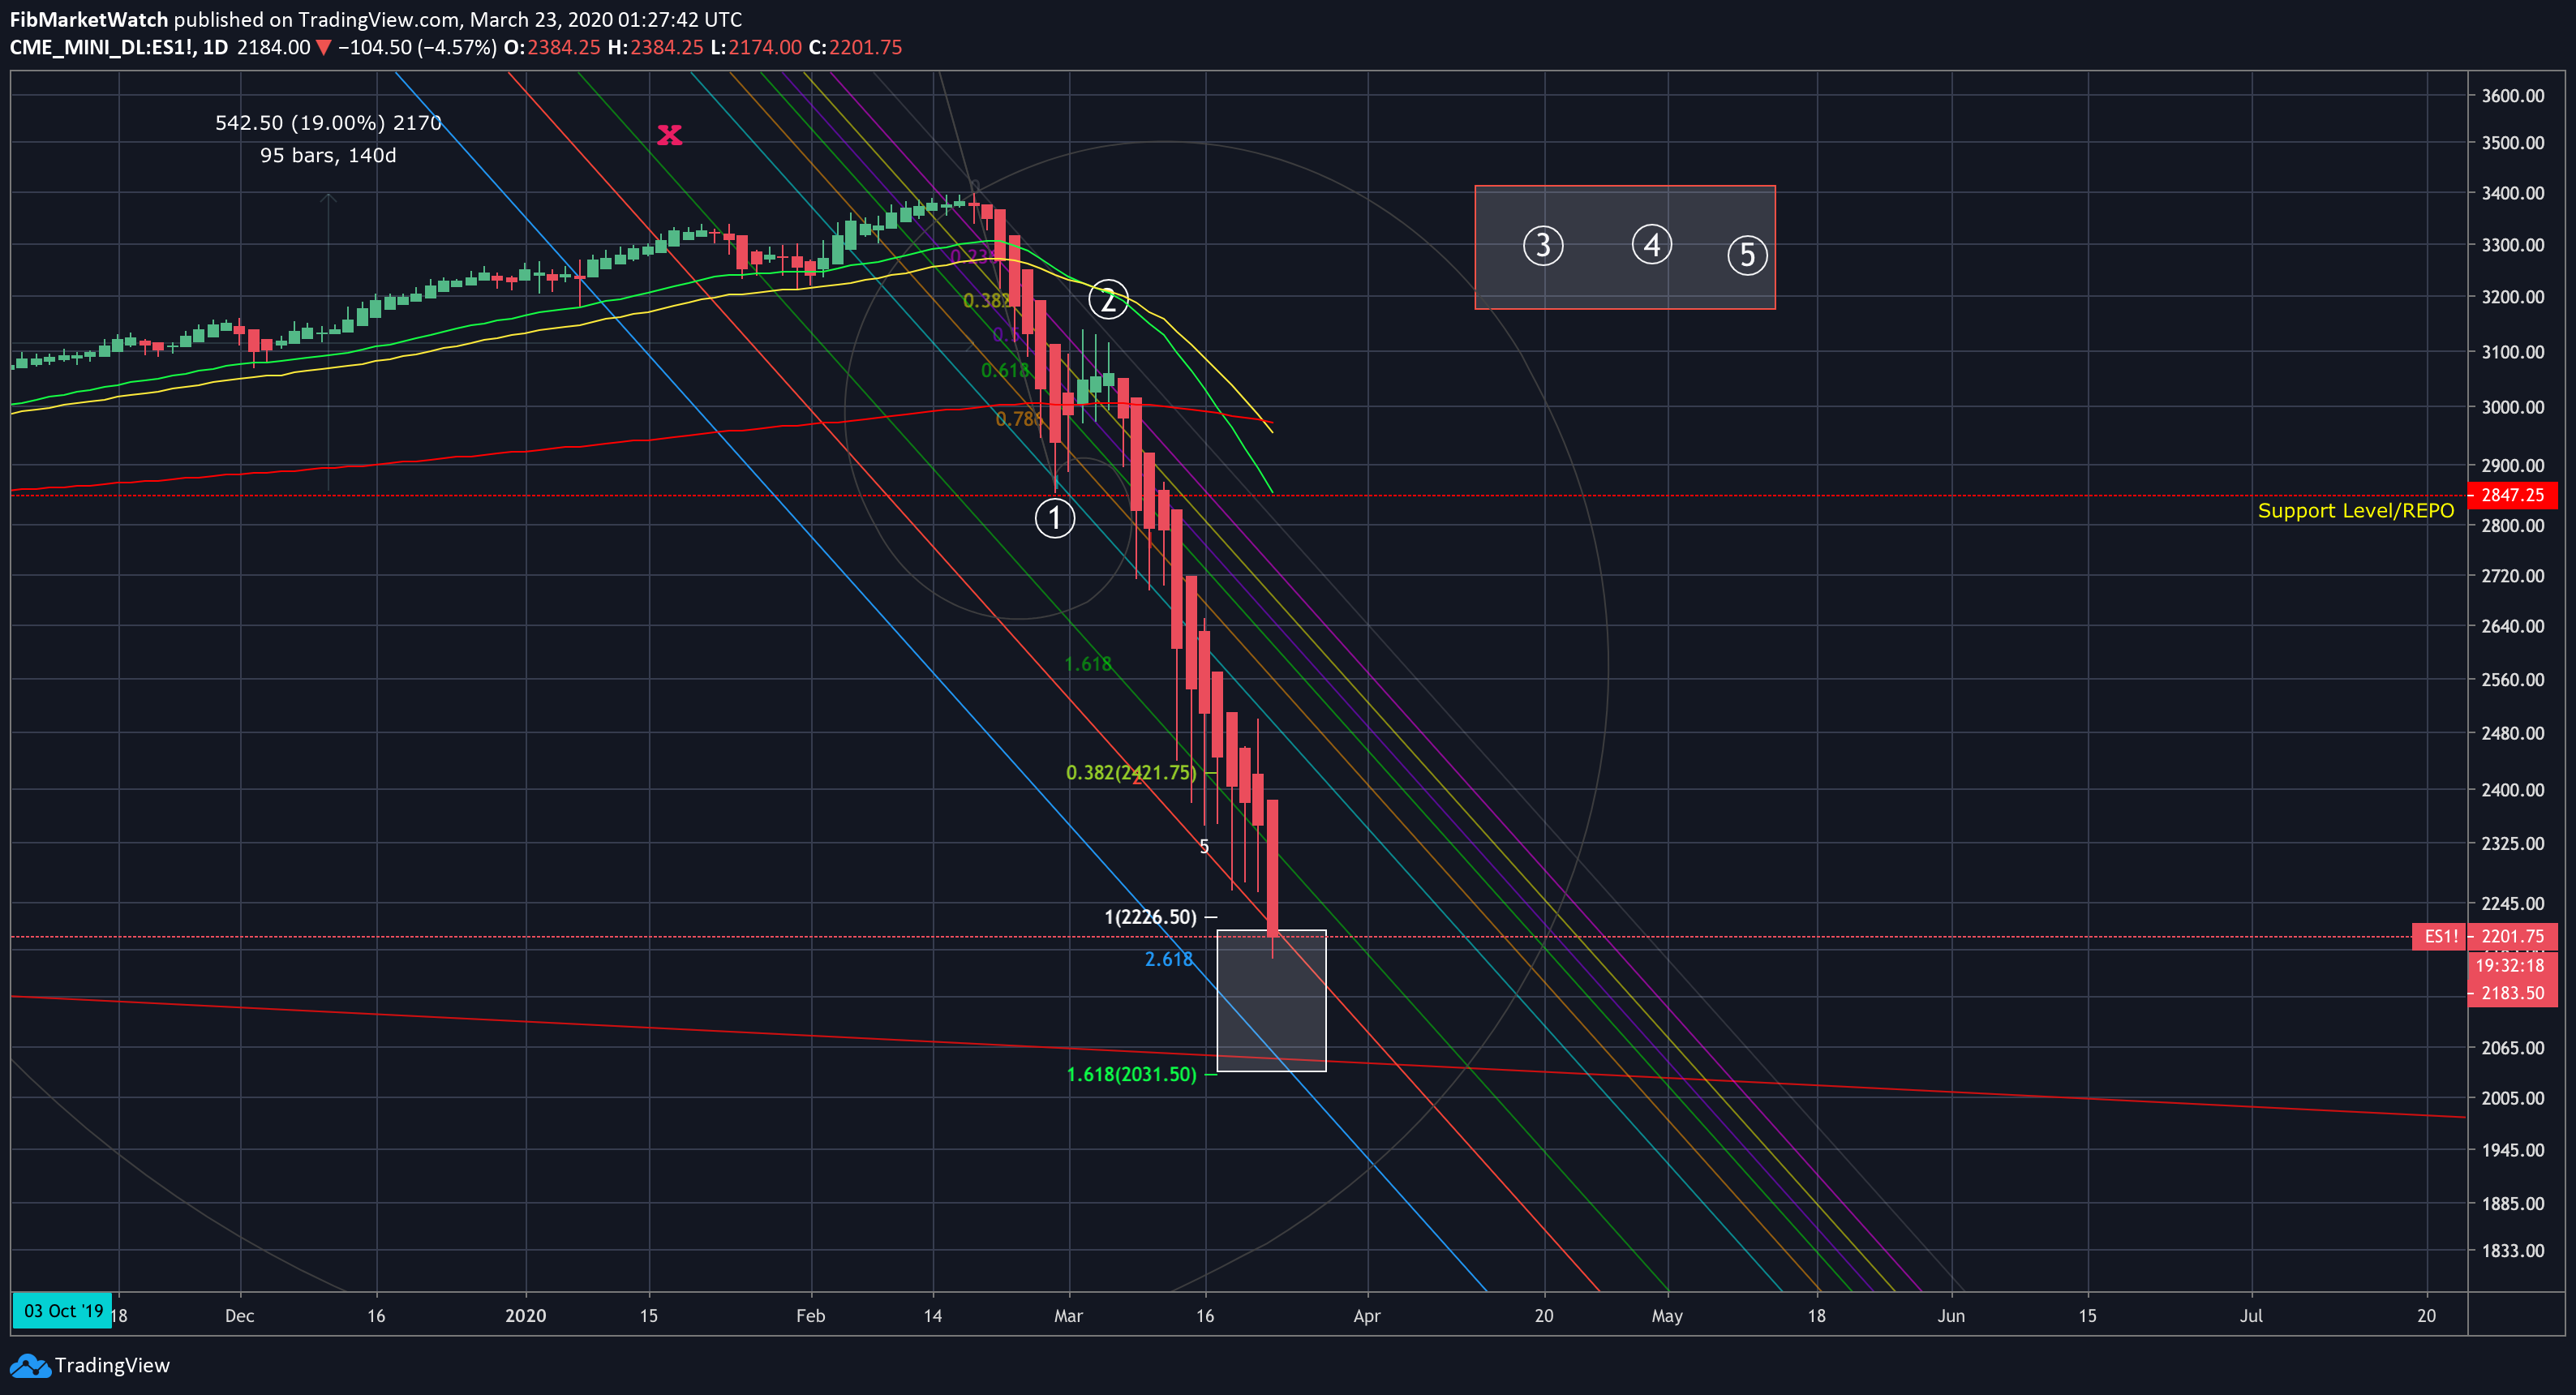The height and width of the screenshot is (1395, 2576).
Task: Click the TradingView cloud logo icon
Action: point(29,1365)
